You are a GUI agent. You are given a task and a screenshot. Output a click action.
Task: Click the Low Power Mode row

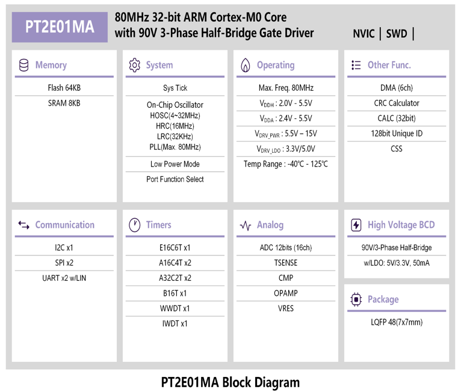(175, 164)
